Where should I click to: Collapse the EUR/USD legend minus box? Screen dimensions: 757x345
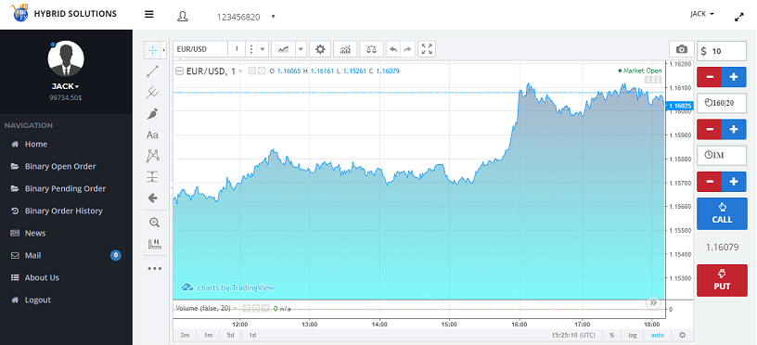click(179, 70)
